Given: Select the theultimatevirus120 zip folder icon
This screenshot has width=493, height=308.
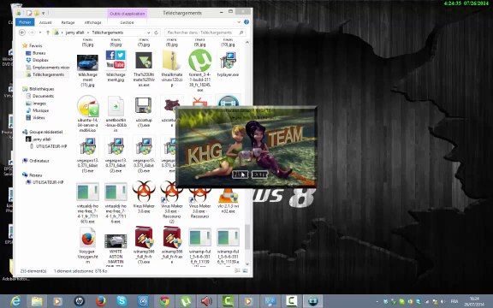Looking at the screenshot, I should [172, 61].
